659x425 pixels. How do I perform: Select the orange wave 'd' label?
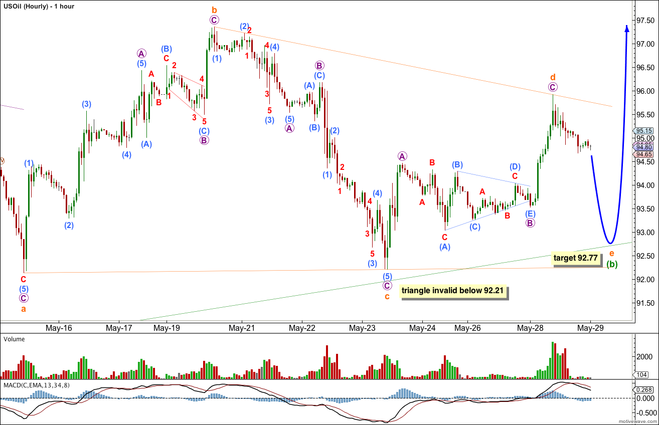click(553, 77)
